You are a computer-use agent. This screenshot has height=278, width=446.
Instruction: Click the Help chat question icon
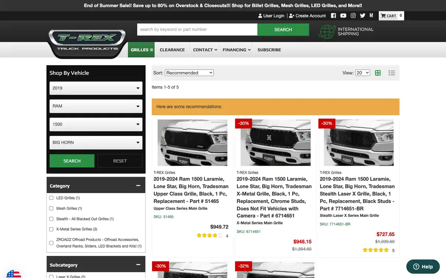coord(416,267)
